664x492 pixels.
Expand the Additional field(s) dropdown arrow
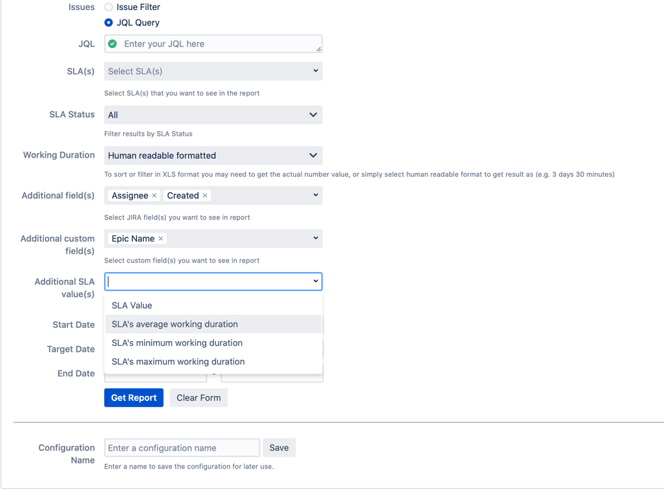316,195
